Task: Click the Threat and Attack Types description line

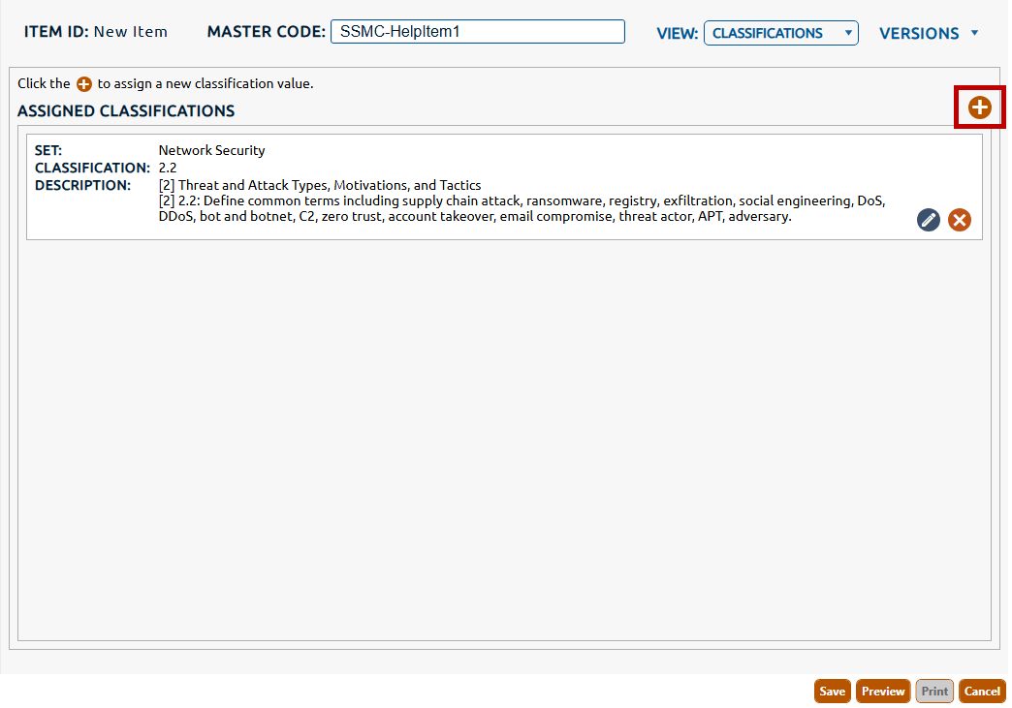Action: pos(320,185)
